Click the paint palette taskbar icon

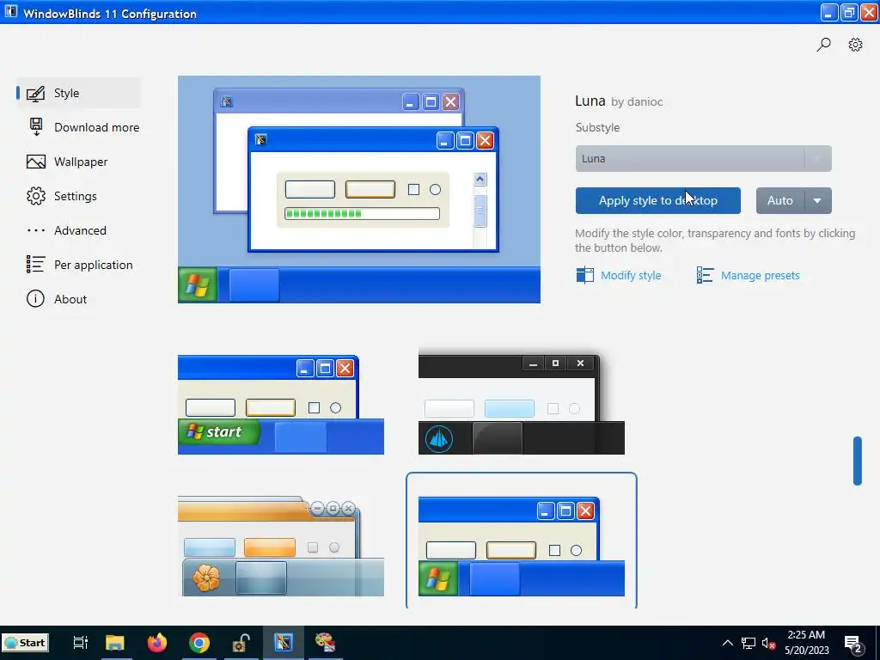pos(325,643)
